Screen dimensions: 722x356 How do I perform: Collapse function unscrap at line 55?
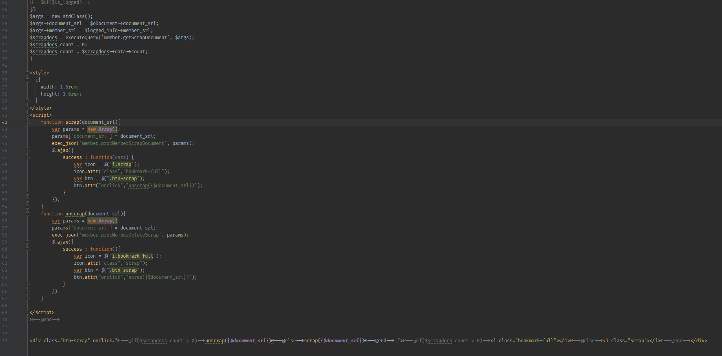[27, 214]
